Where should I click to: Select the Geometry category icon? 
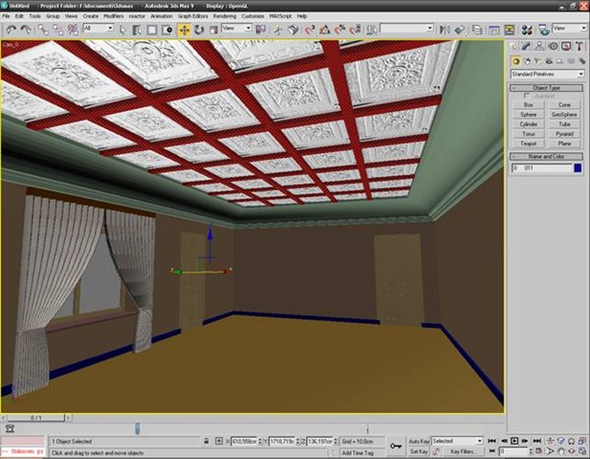(514, 60)
